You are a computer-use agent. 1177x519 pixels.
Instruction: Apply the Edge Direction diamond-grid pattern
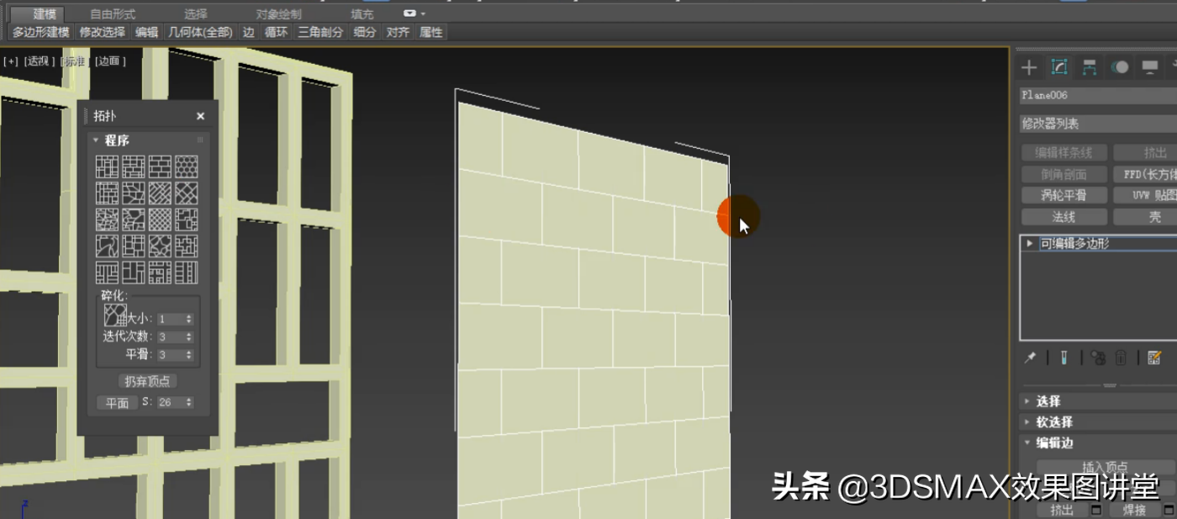pyautogui.click(x=160, y=220)
